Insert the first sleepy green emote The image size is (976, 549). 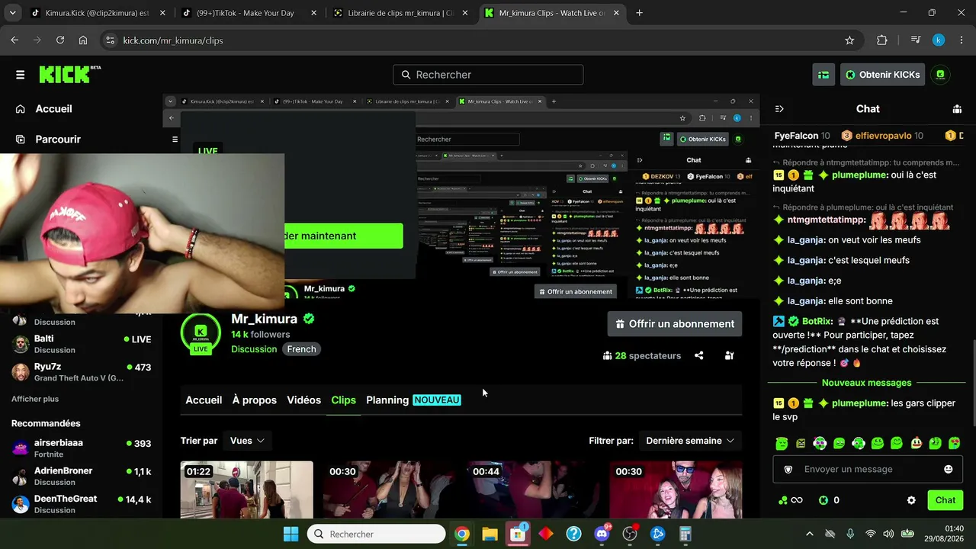[782, 443]
